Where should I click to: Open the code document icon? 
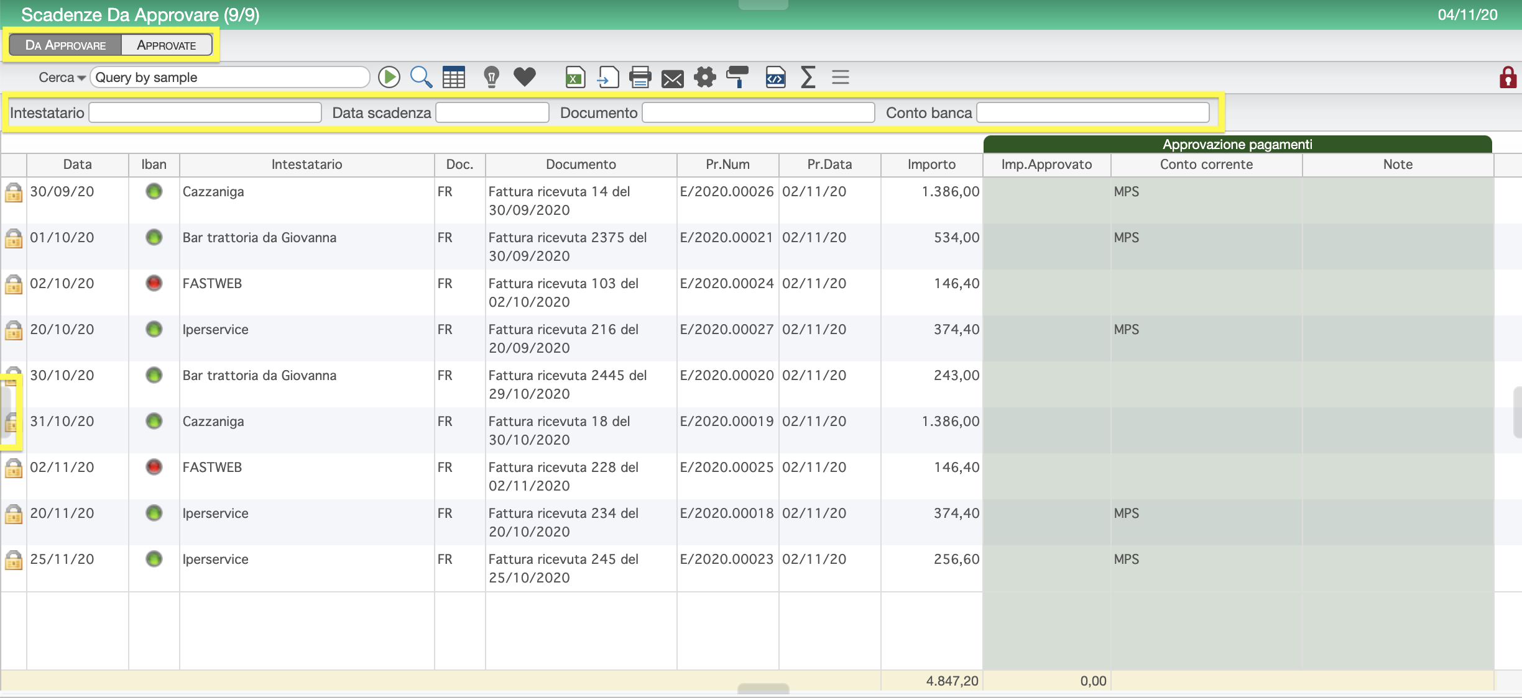(x=775, y=78)
